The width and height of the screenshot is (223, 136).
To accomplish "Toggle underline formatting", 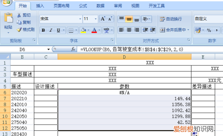I will [58, 30].
